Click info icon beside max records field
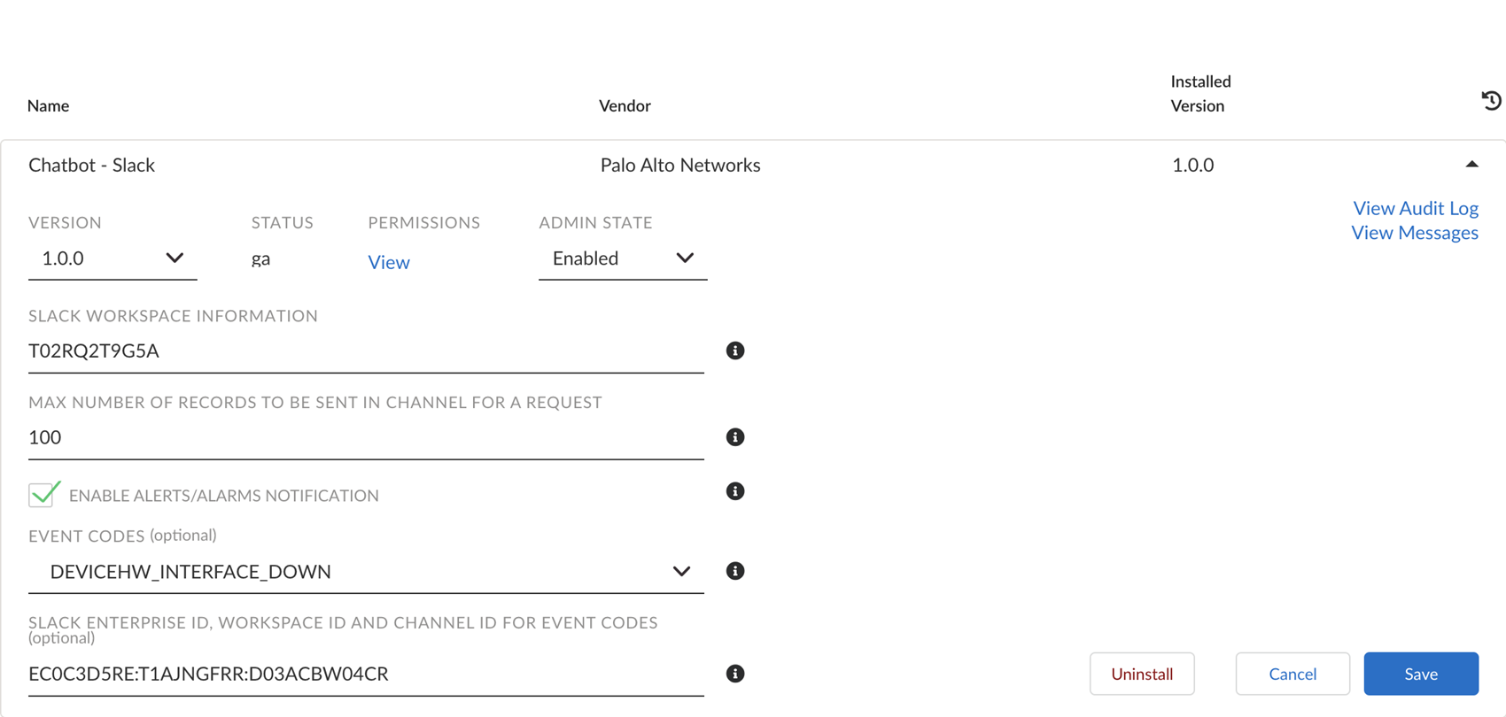Viewport: 1506px width, 717px height. click(x=735, y=437)
